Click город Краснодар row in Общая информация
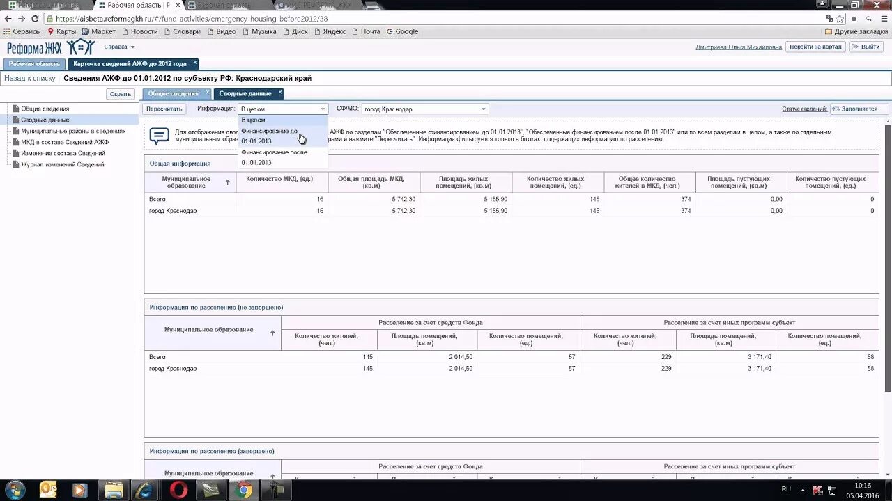This screenshot has width=892, height=501. pyautogui.click(x=511, y=210)
